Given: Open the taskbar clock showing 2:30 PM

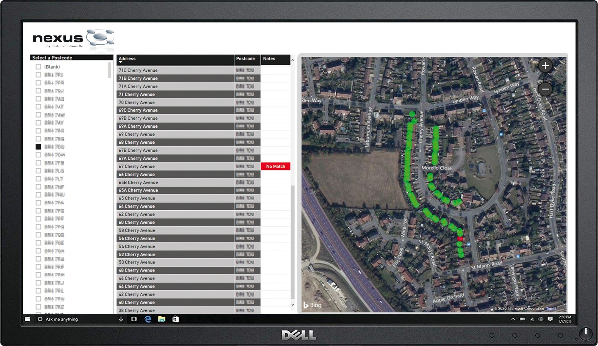Looking at the screenshot, I should coord(565,319).
